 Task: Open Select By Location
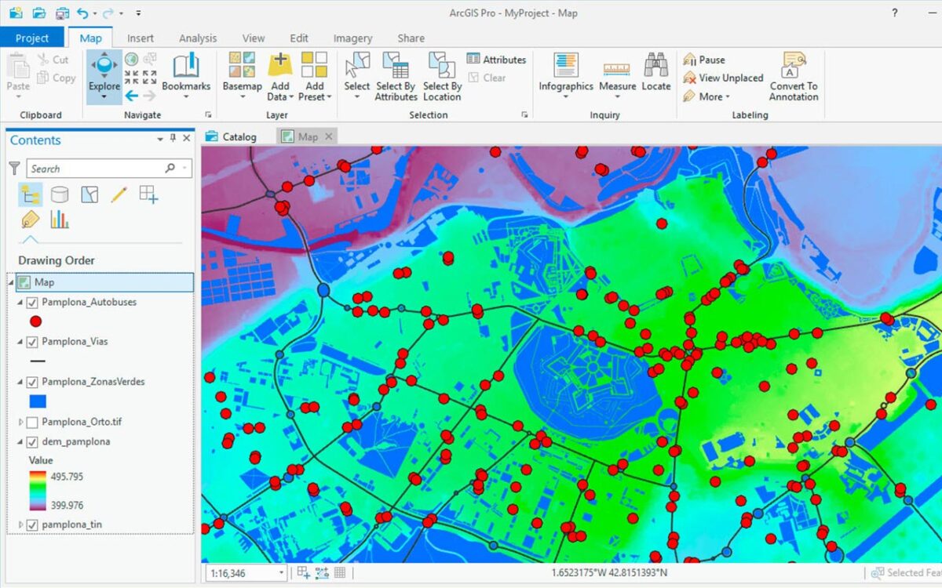442,76
